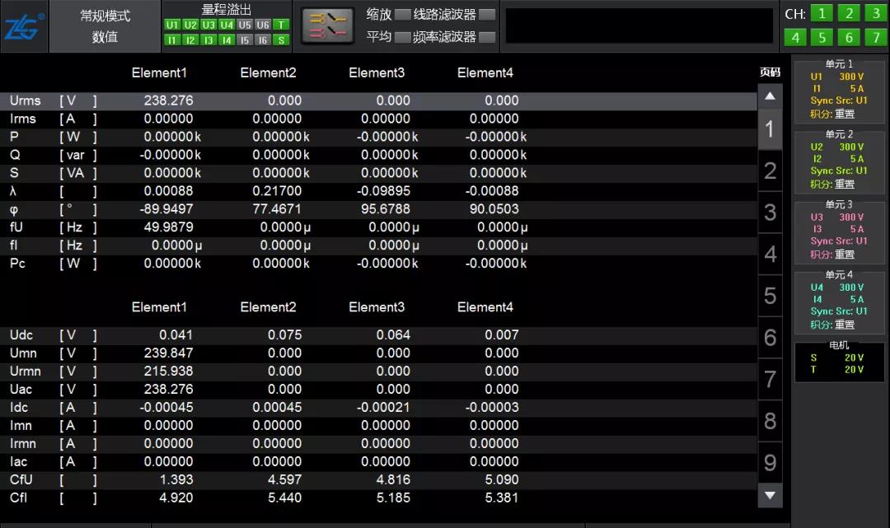Switch to page 2
Viewport: 890px width, 528px height.
click(x=770, y=171)
